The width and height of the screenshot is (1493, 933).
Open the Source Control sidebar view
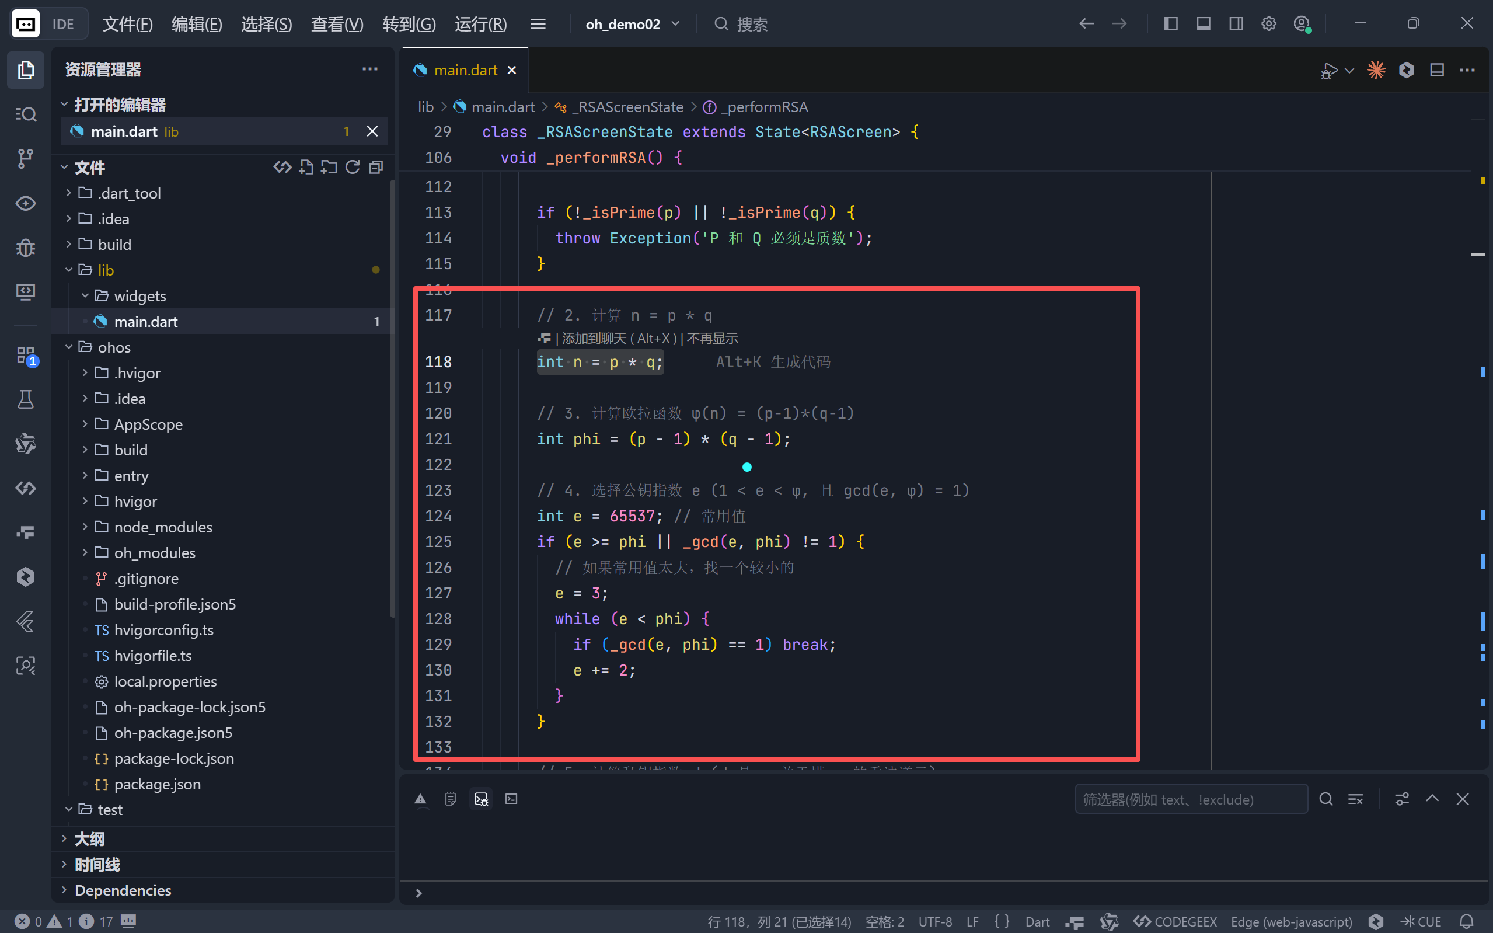click(25, 159)
